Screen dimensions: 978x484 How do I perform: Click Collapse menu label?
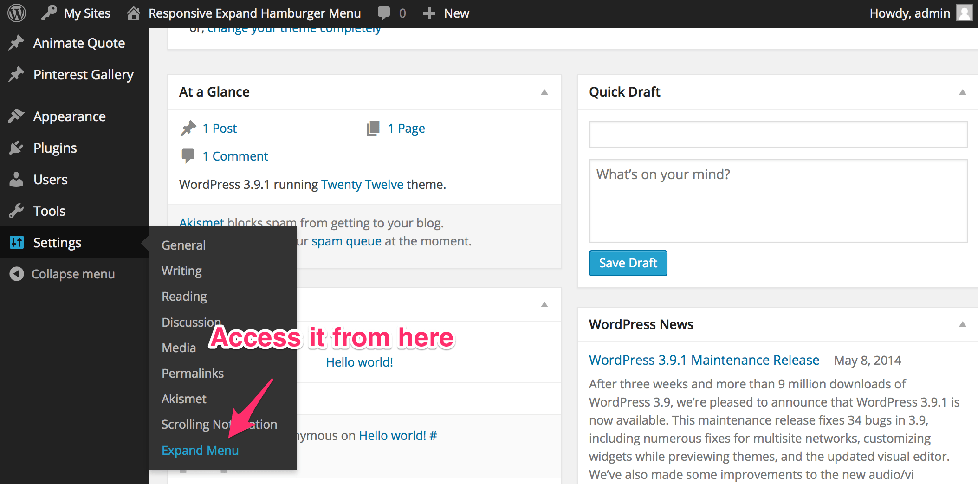pos(73,274)
